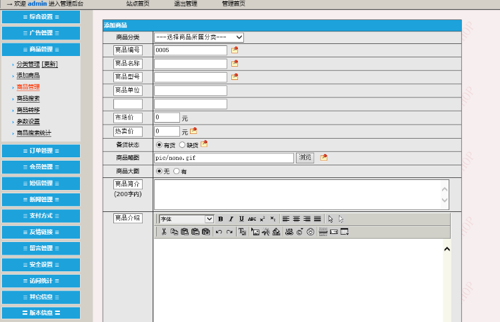Click note icon beside 商品名称 field
Screen dimensions: 500x322
235,63
